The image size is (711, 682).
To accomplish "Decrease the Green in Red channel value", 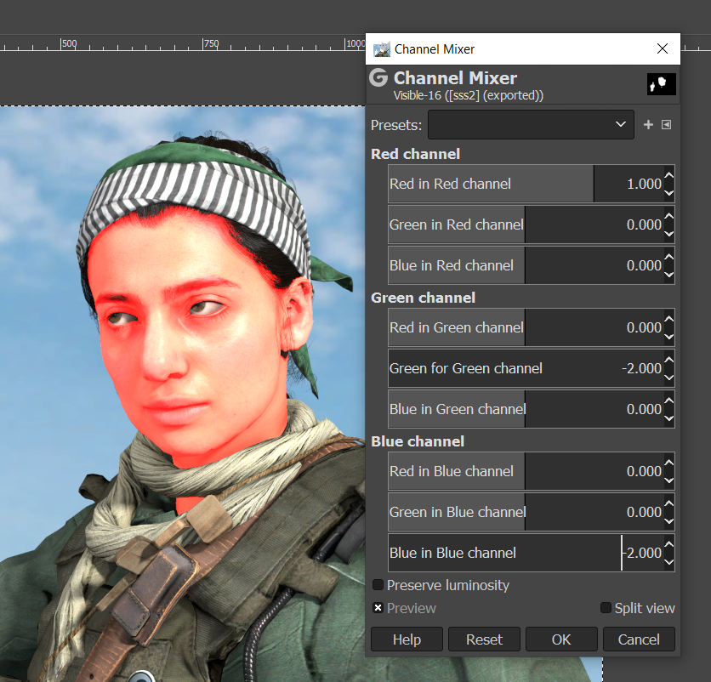I will pos(669,234).
